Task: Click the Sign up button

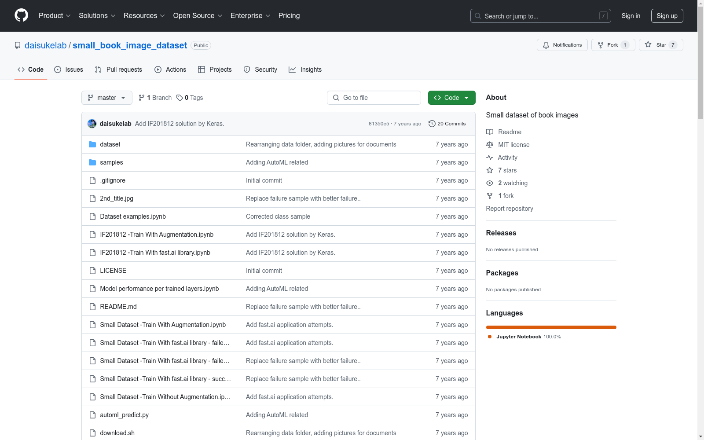Action: coord(667,16)
